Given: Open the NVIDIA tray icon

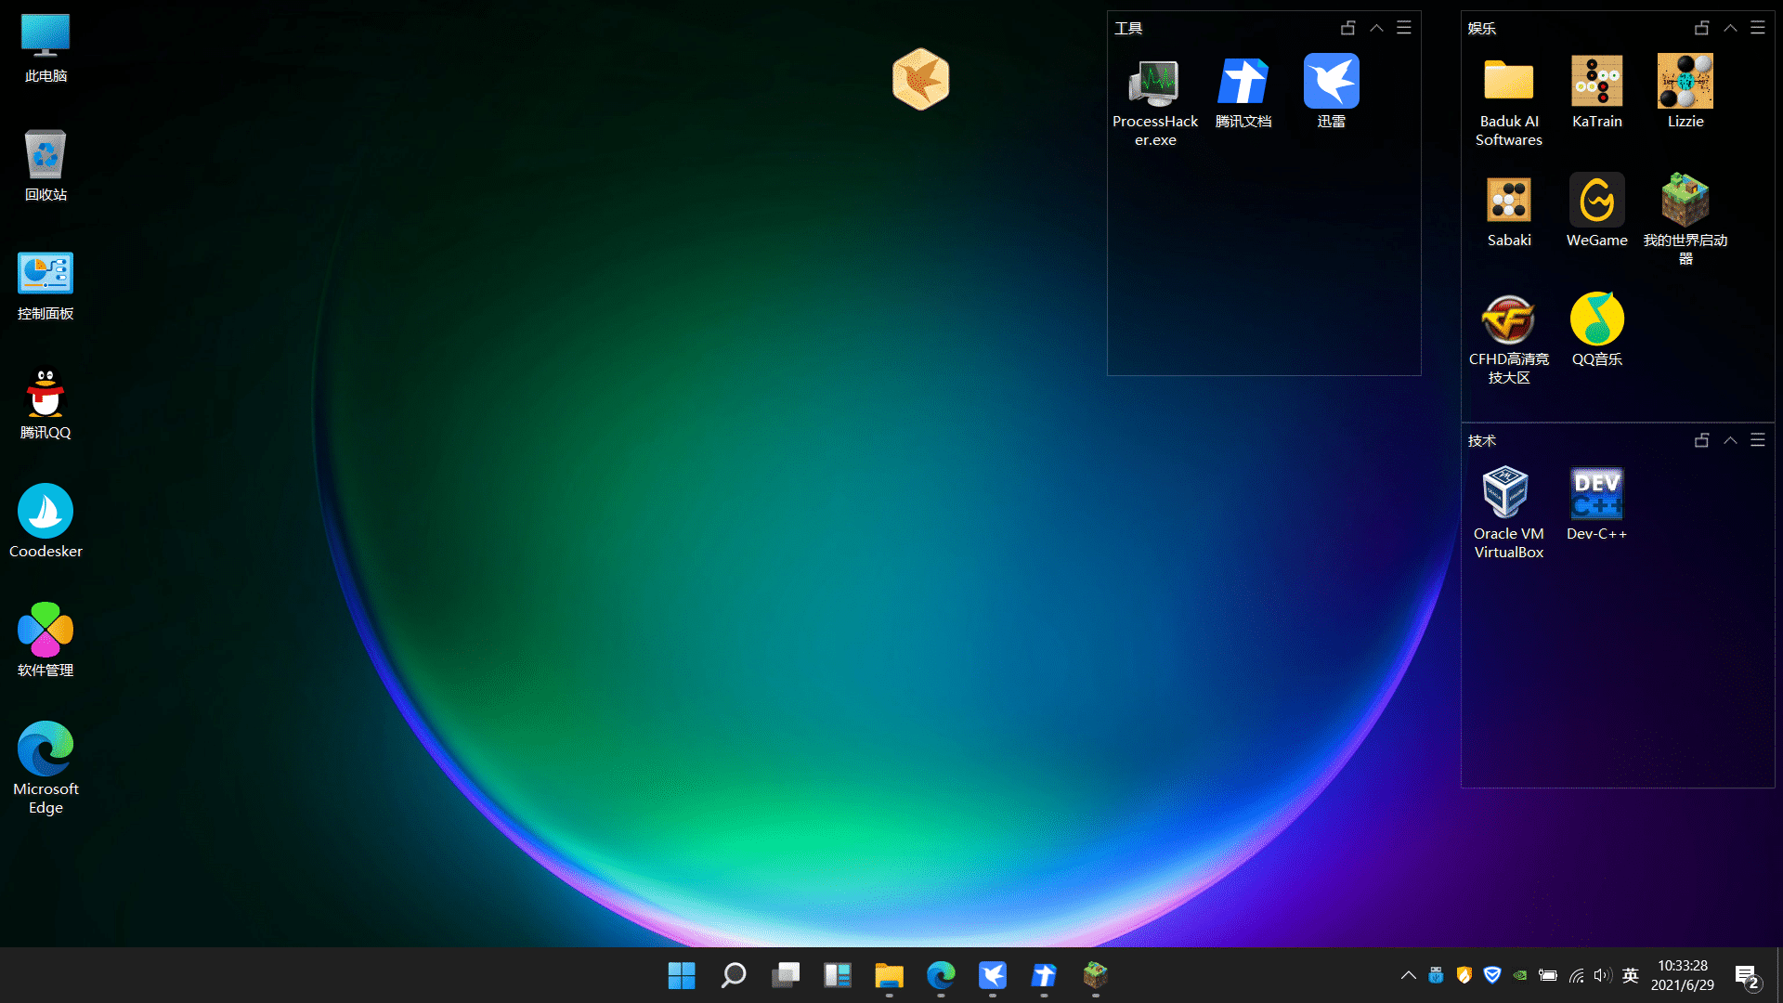Looking at the screenshot, I should pos(1520,975).
